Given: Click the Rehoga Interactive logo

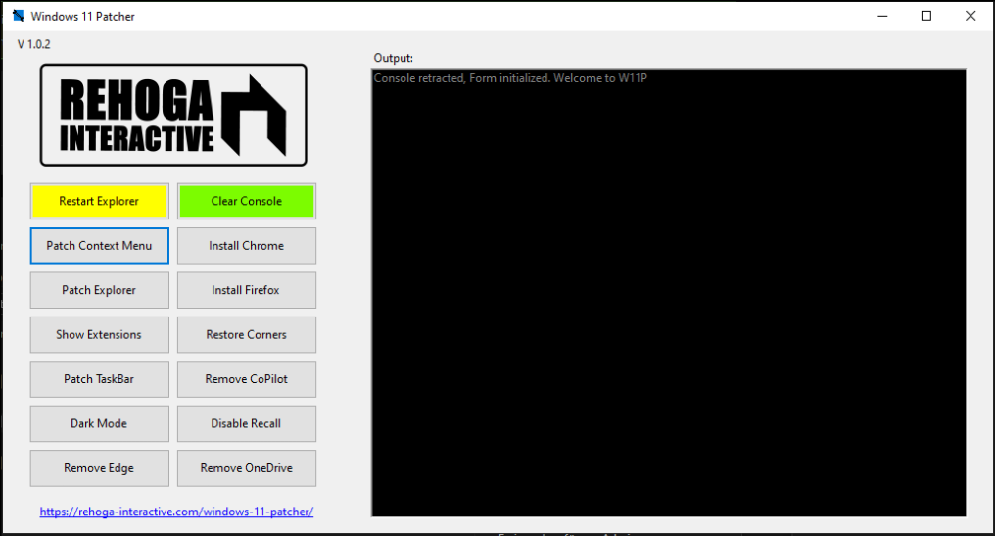Looking at the screenshot, I should pyautogui.click(x=173, y=115).
